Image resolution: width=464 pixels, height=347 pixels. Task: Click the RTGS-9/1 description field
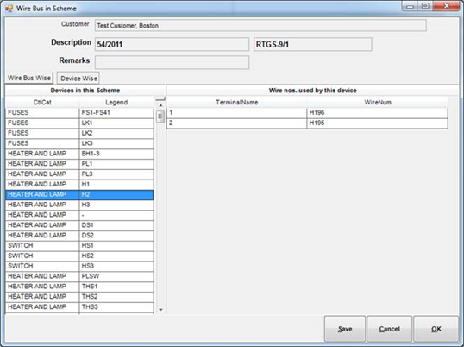pyautogui.click(x=313, y=44)
